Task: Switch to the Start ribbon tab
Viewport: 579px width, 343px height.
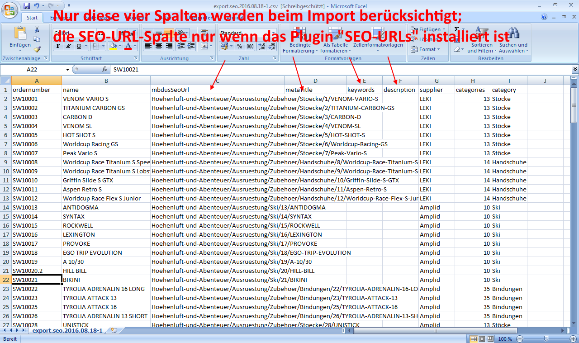Action: tap(32, 18)
